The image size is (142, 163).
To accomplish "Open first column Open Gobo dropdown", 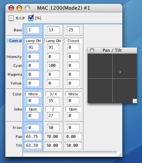I will point(33,109).
